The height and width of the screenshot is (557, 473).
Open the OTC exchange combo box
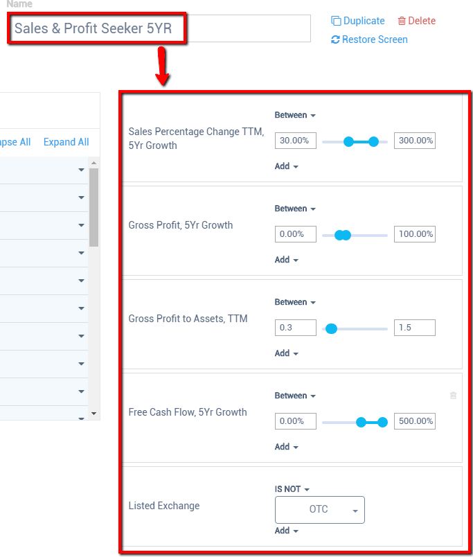[x=320, y=510]
